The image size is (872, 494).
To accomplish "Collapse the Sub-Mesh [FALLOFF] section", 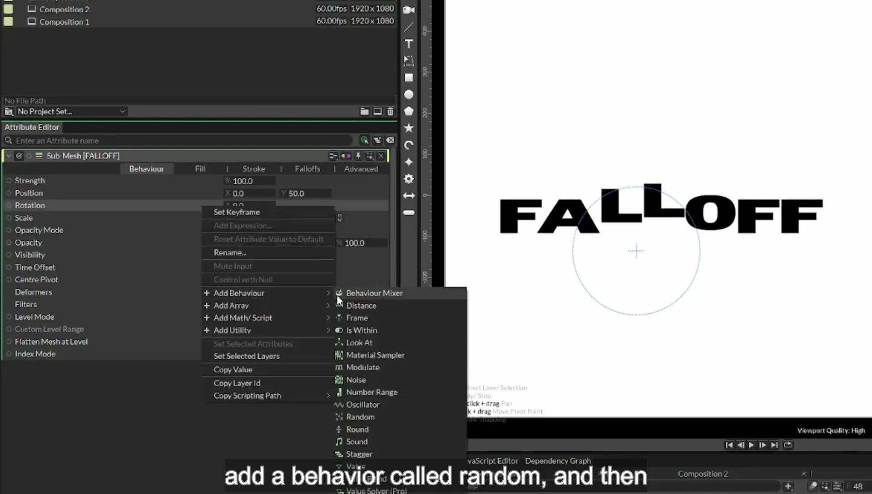I will [x=9, y=156].
